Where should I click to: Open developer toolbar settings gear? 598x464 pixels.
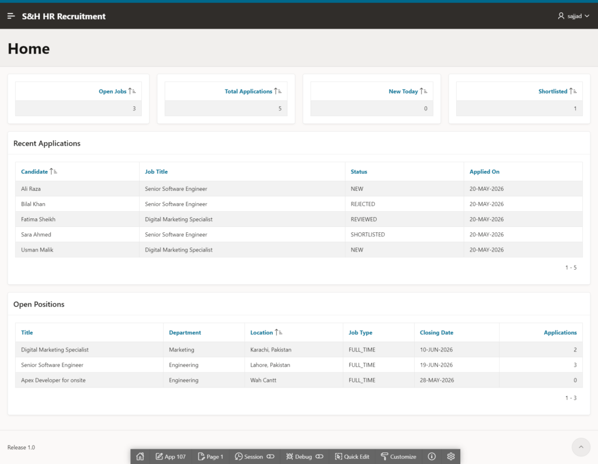coord(451,456)
